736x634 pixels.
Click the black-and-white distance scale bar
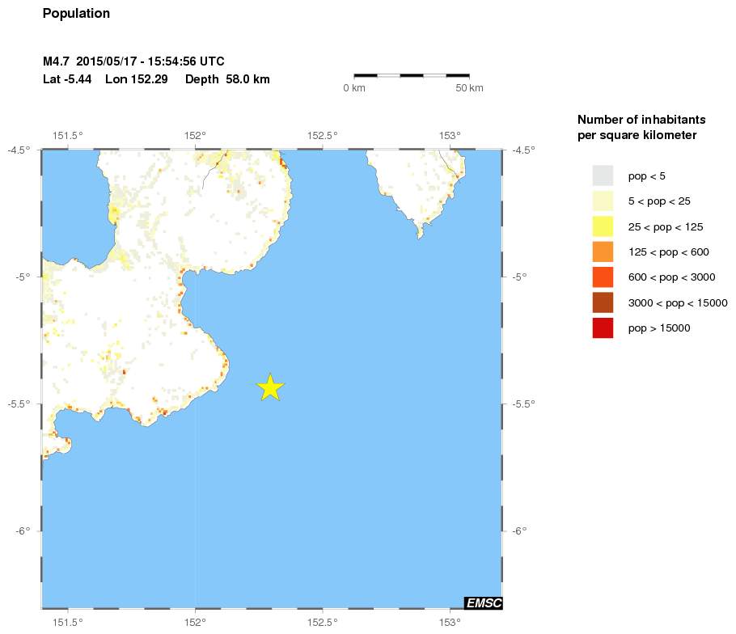(x=412, y=75)
